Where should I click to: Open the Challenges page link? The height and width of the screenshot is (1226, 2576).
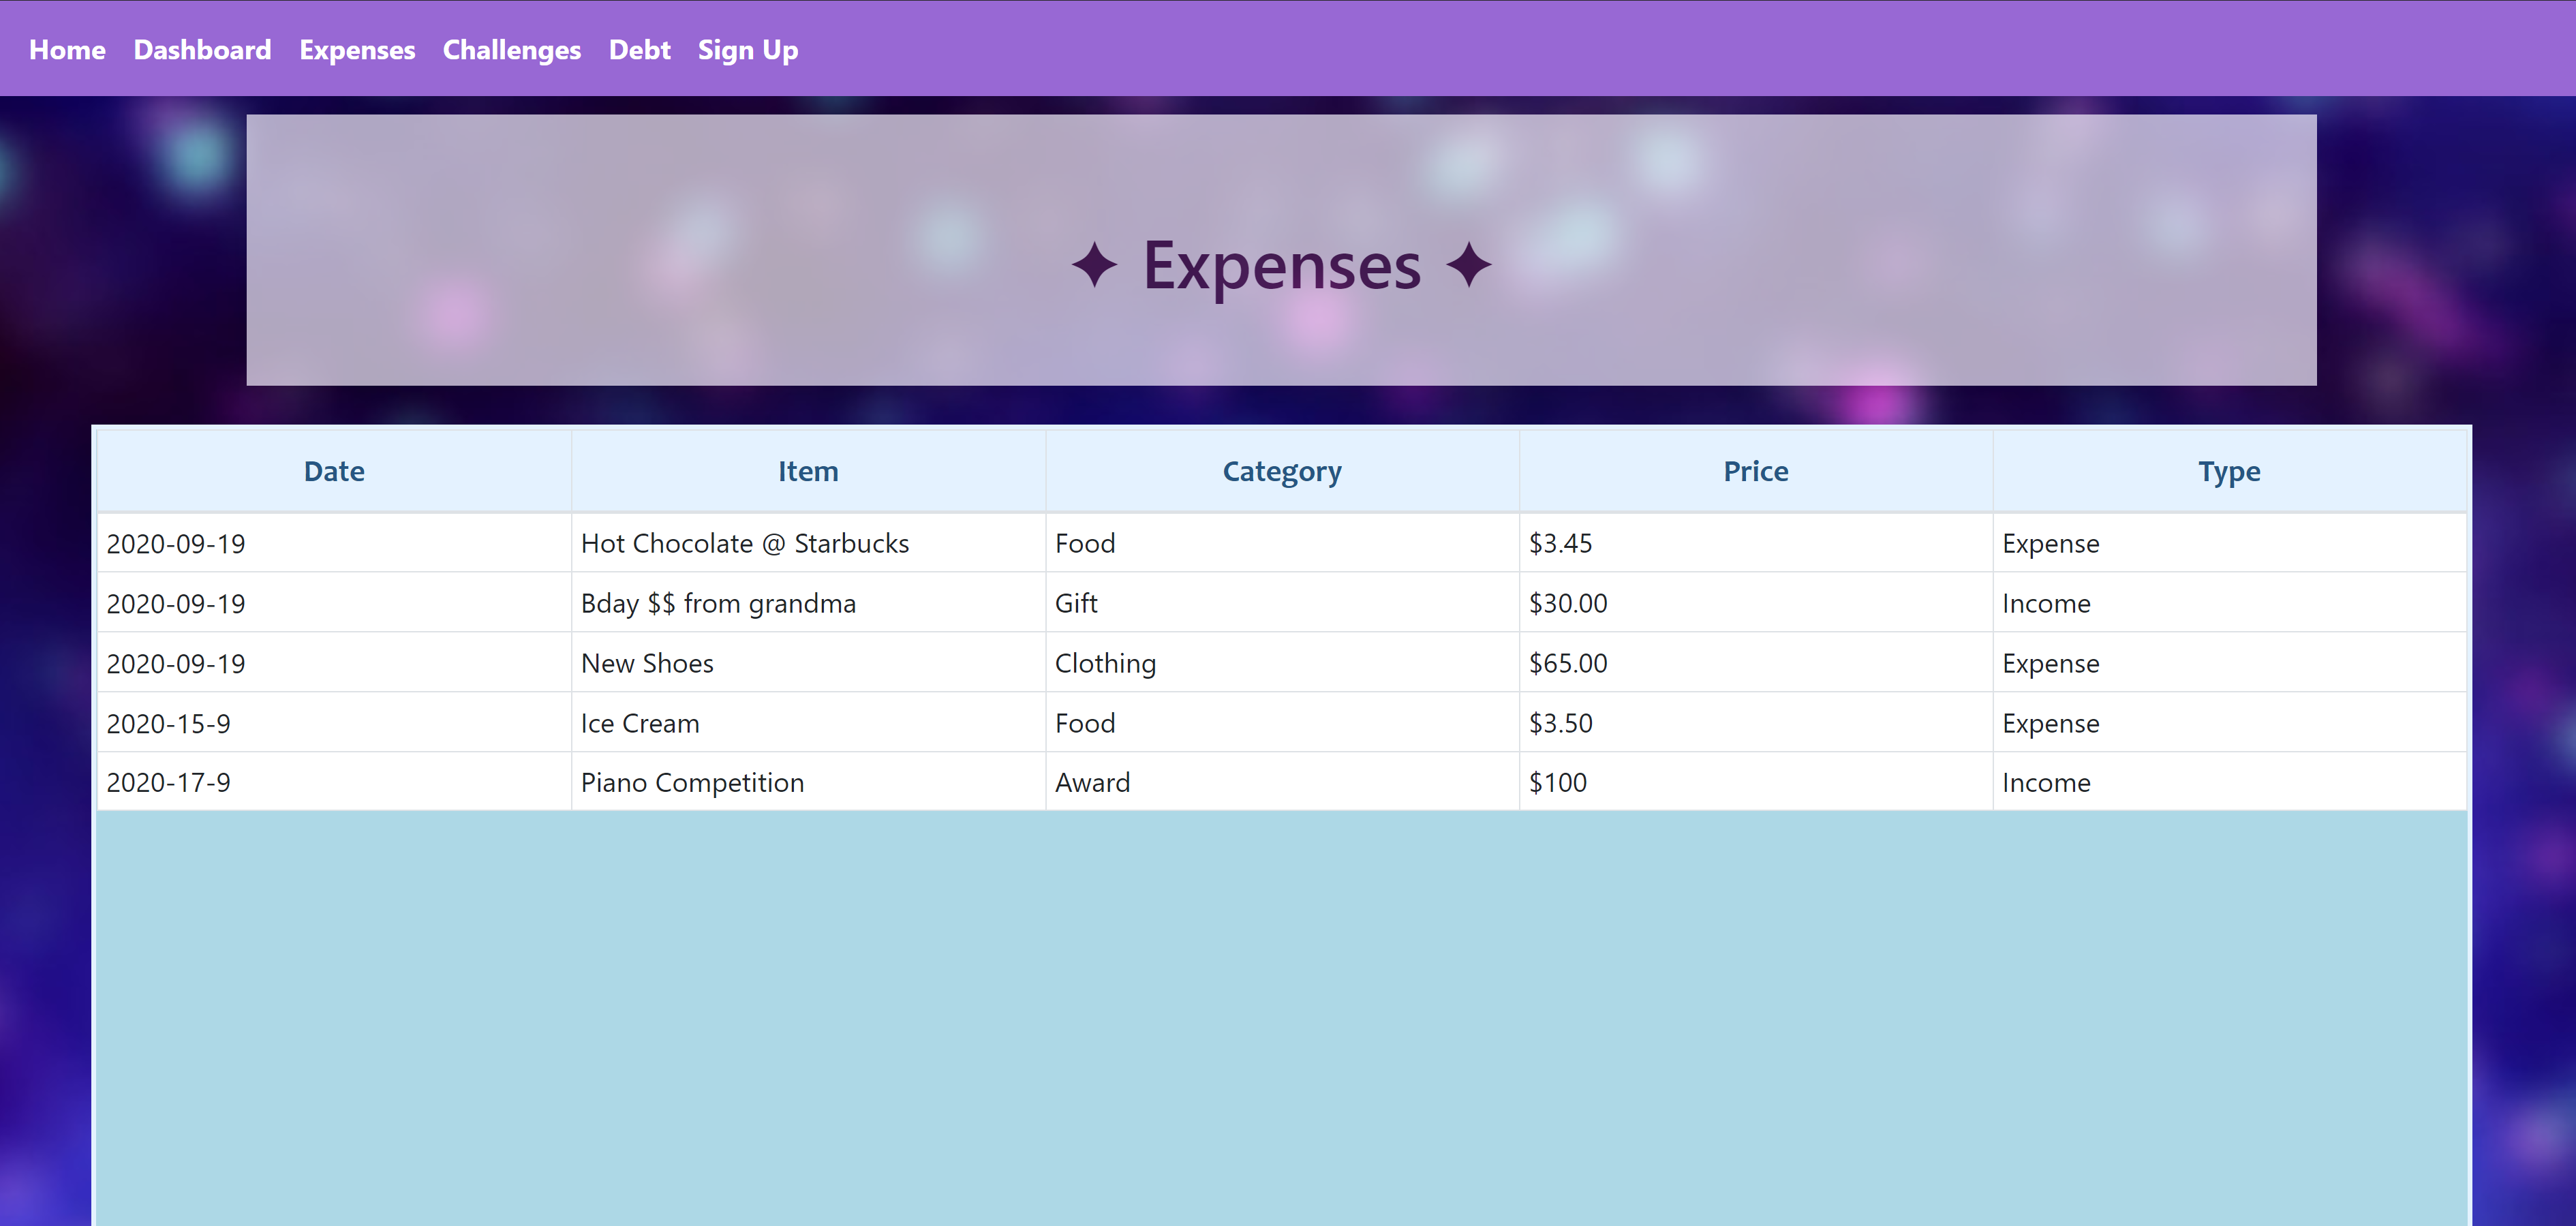(511, 50)
